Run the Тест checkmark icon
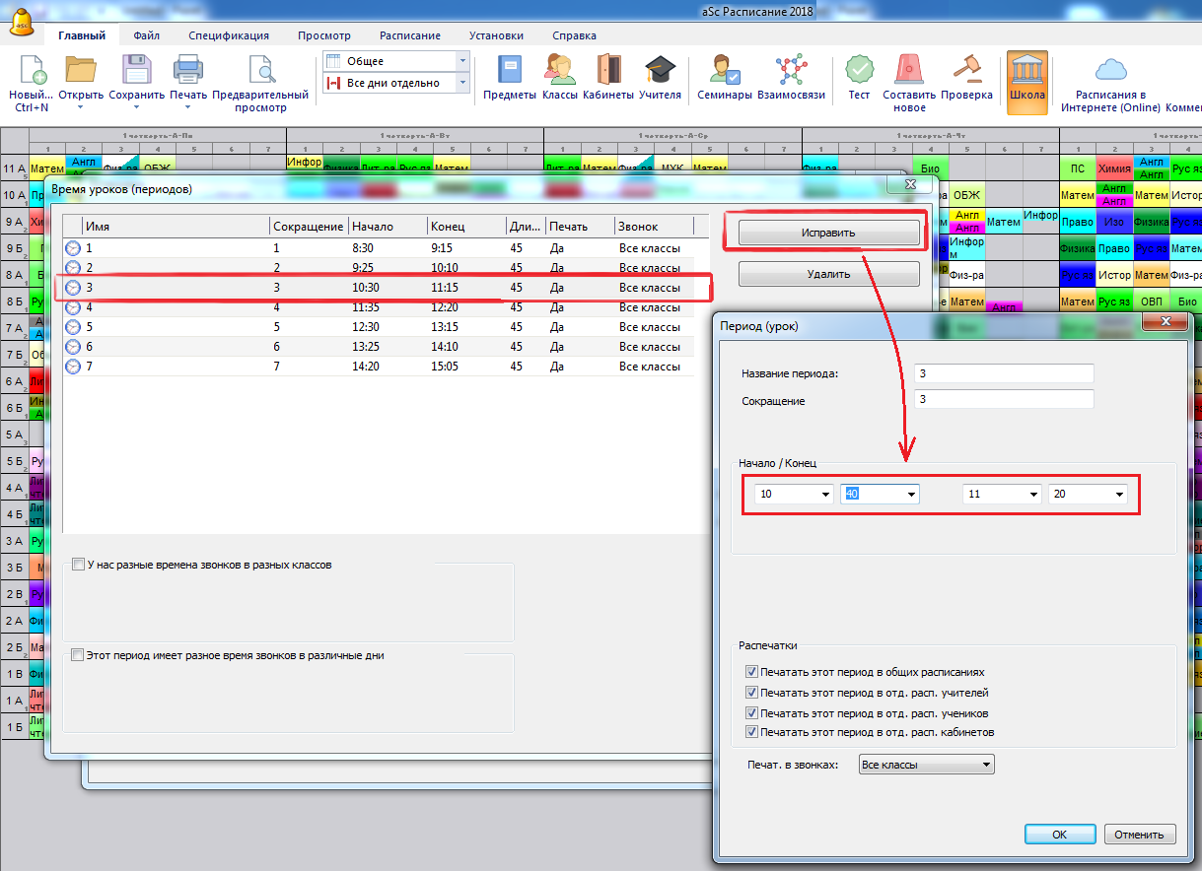 (x=859, y=71)
